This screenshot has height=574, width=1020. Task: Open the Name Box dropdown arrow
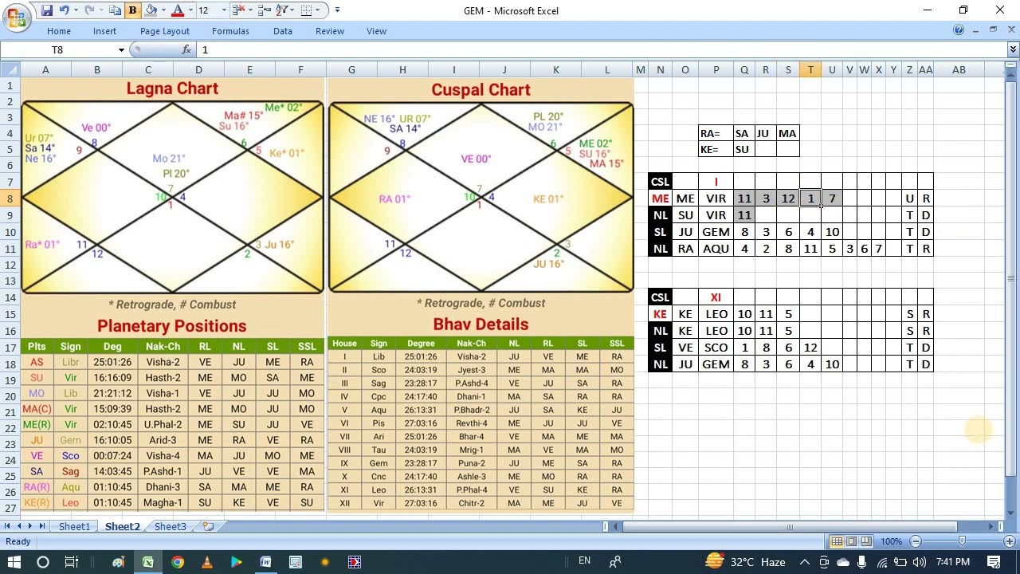pos(121,49)
